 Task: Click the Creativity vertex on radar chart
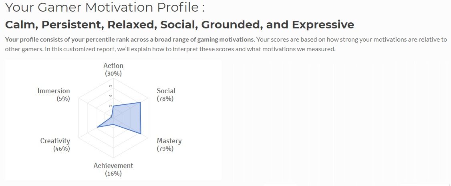pos(97,126)
